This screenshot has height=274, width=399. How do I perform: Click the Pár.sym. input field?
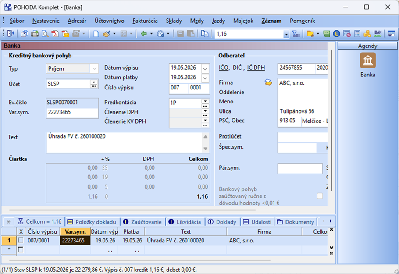(x=300, y=168)
